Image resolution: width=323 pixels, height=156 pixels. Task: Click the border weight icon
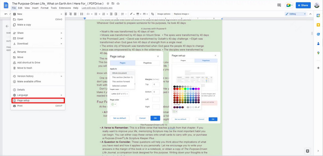click(x=138, y=14)
